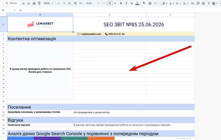Open more number formats 123

click(x=81, y=3)
